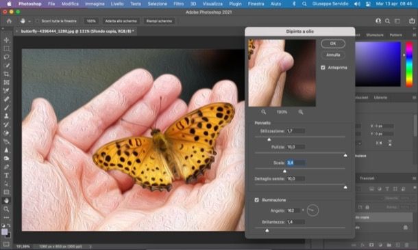Viewport: 418px width, 250px height.
Task: Click the Adatta allo schermo button
Action: pyautogui.click(x=121, y=21)
